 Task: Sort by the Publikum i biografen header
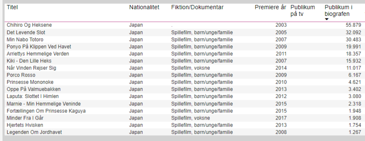click(339, 11)
